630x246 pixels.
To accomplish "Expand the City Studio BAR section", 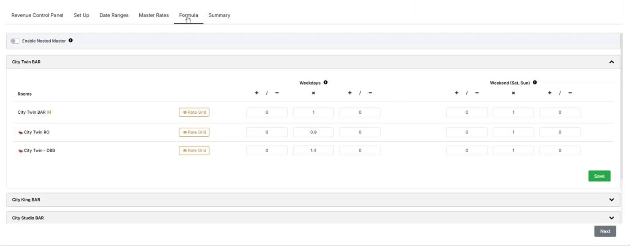I will [611, 218].
